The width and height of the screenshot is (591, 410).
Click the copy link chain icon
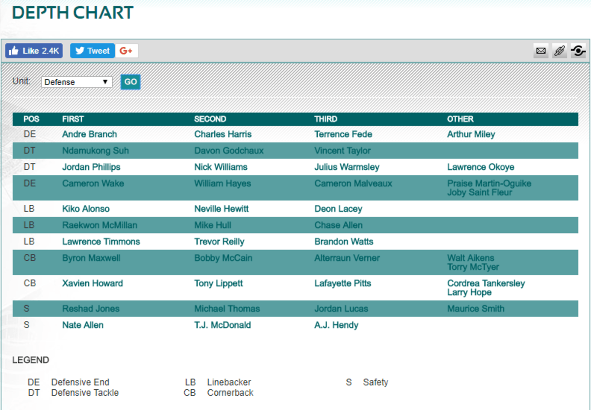click(559, 51)
